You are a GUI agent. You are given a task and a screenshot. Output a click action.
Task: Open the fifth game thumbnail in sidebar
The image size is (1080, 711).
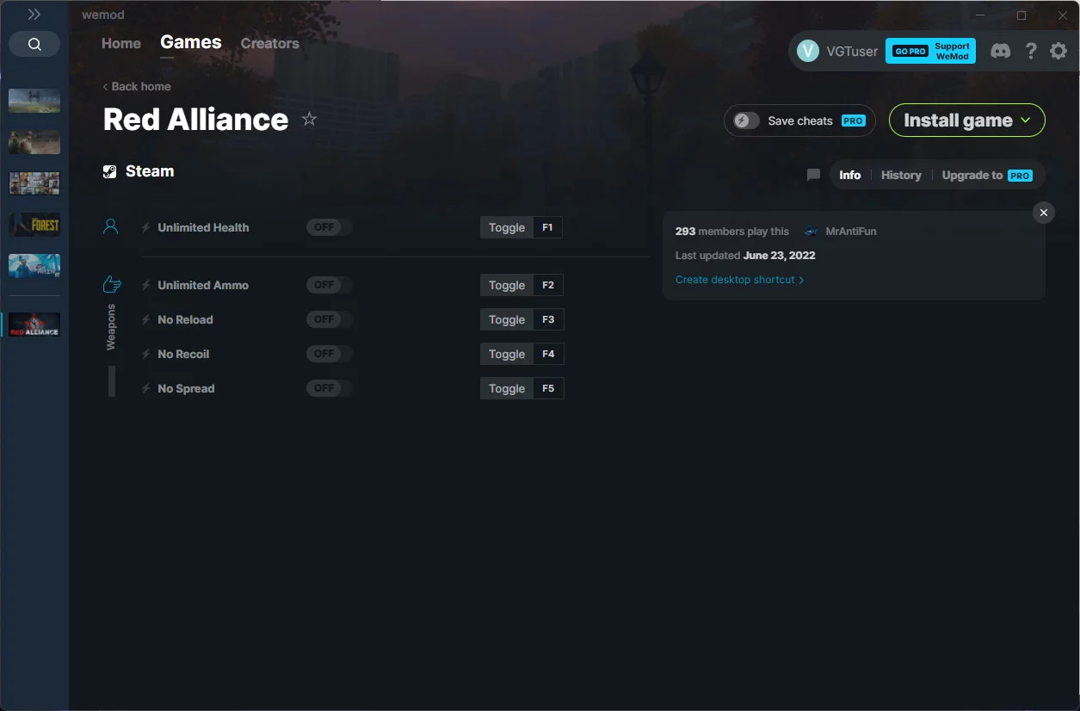[34, 266]
